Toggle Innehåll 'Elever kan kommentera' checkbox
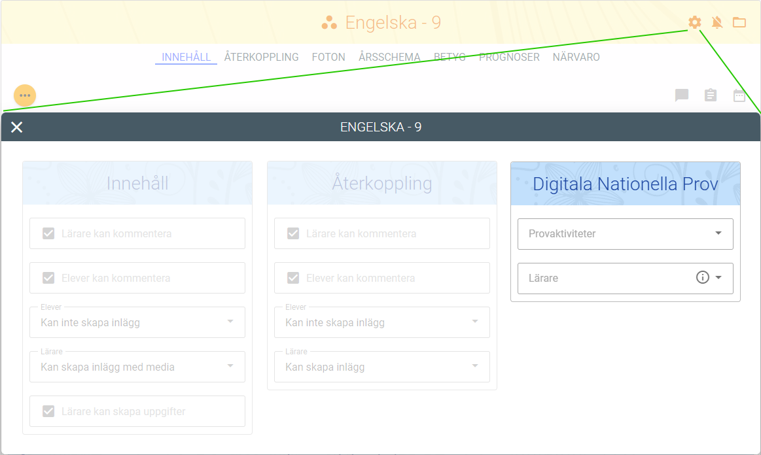 pos(48,278)
